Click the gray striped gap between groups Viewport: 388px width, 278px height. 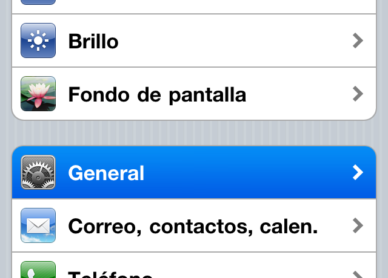click(194, 133)
